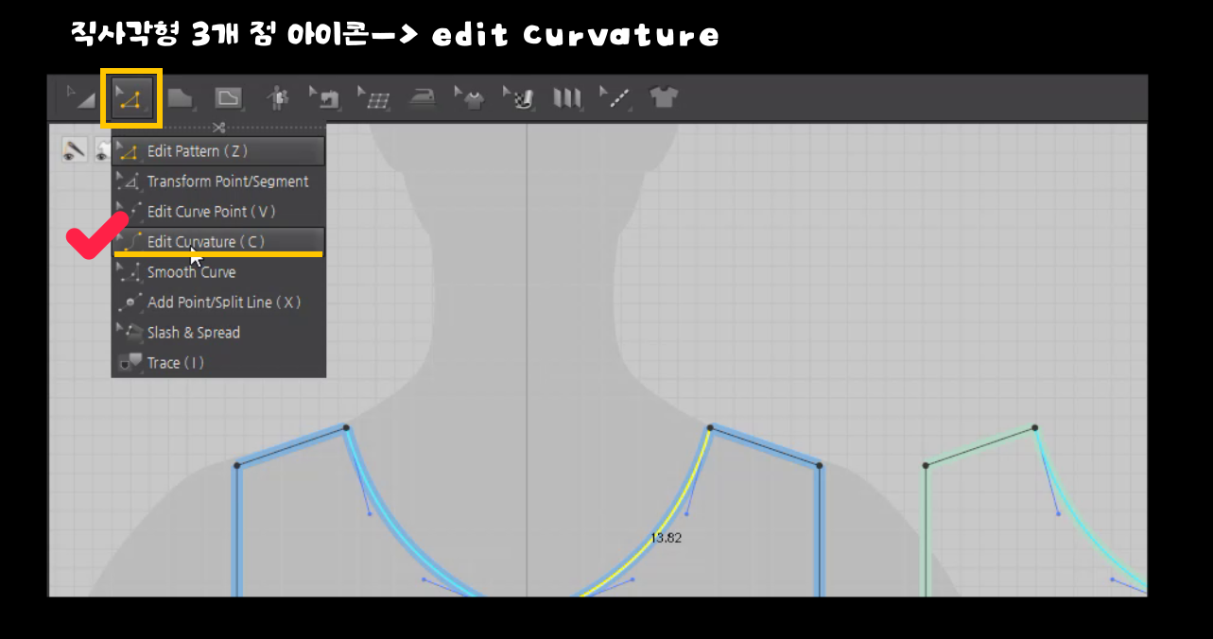Select the pleats fold tool icon

click(567, 97)
